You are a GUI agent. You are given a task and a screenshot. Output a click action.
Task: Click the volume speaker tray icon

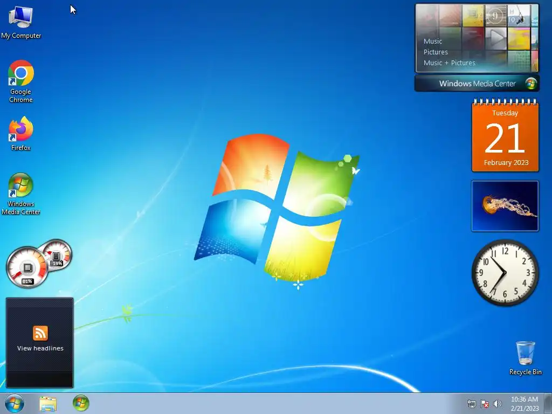pyautogui.click(x=498, y=404)
